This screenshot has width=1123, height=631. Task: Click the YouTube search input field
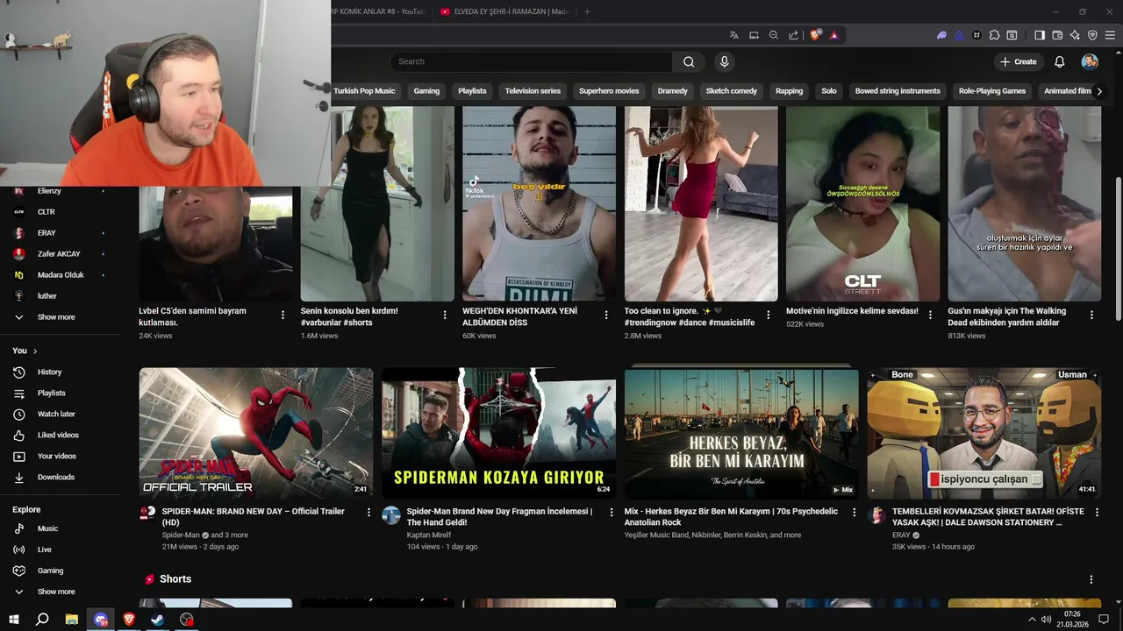pos(531,61)
